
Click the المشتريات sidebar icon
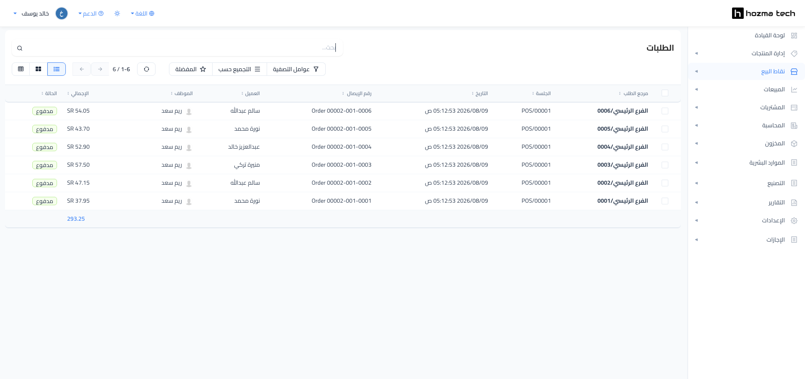coord(794,108)
